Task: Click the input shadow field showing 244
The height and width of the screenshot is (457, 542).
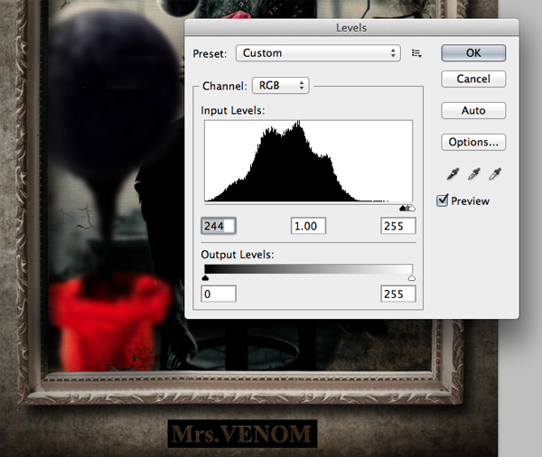Action: [x=219, y=226]
